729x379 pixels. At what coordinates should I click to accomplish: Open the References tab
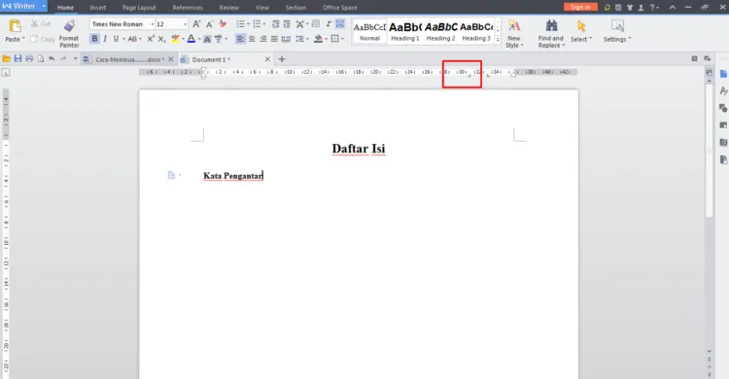click(x=188, y=8)
